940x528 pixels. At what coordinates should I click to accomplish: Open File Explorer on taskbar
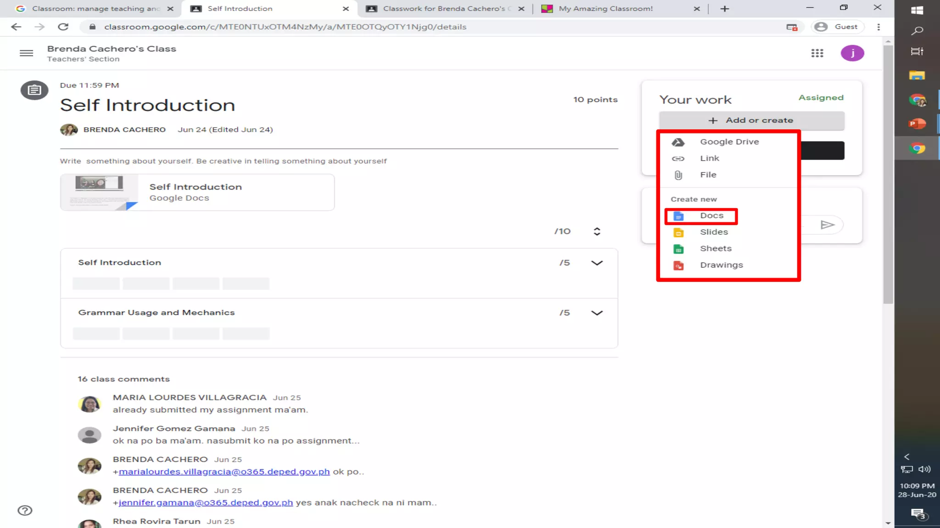917,75
